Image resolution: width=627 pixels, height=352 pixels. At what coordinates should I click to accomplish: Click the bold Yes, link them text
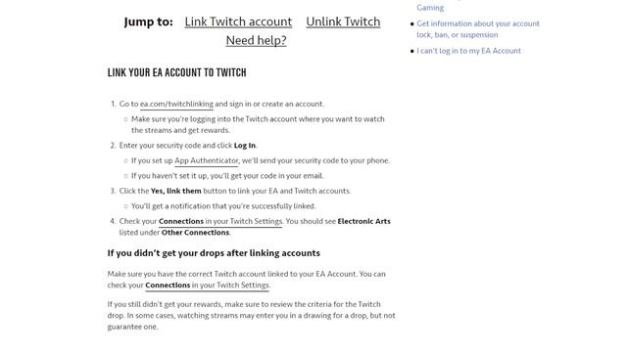click(176, 191)
